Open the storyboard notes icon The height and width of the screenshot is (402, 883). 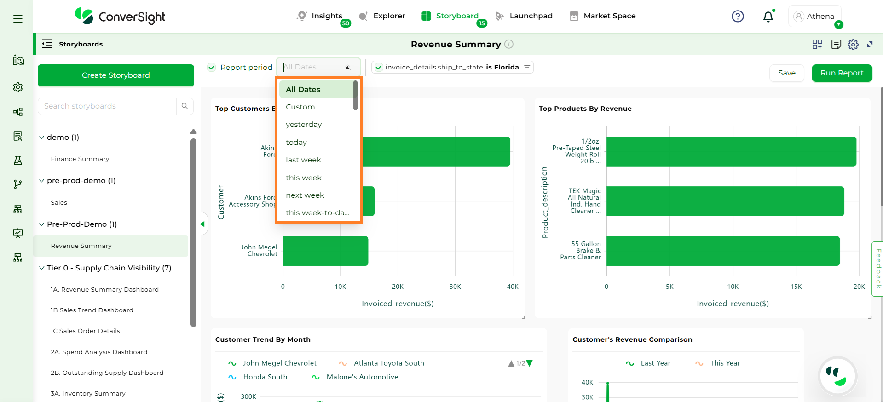pos(836,45)
